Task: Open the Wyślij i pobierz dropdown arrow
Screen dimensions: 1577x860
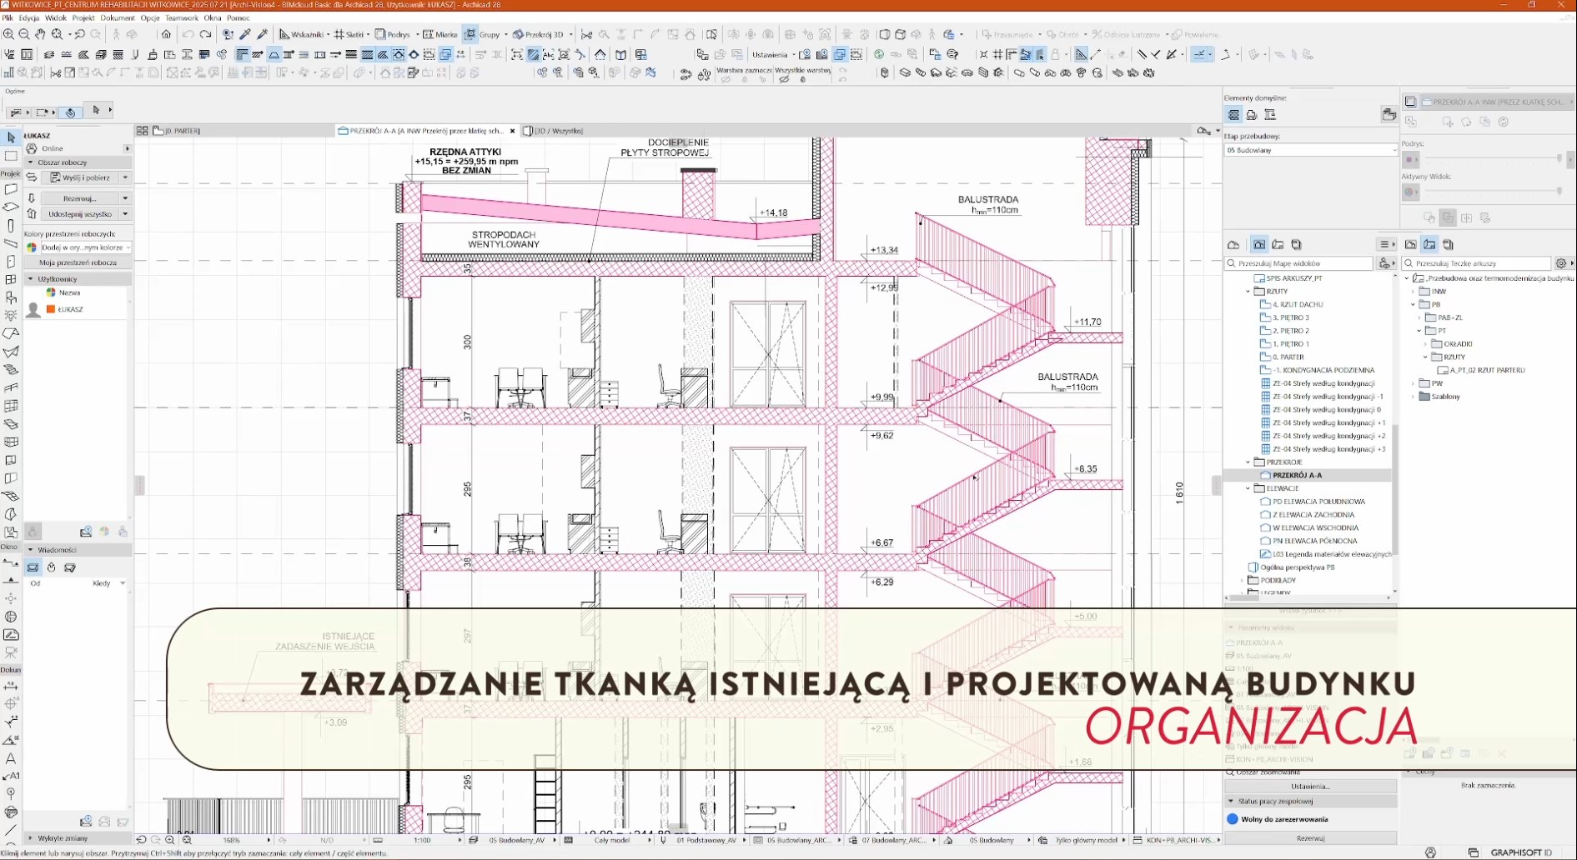Action: (125, 177)
